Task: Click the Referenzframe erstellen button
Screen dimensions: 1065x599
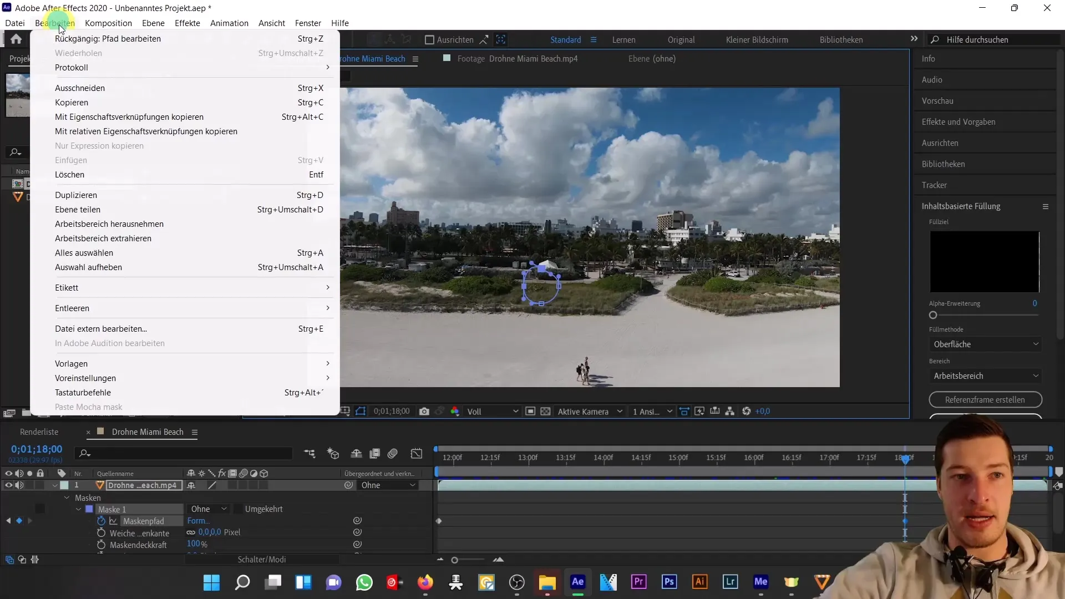Action: coord(985,399)
